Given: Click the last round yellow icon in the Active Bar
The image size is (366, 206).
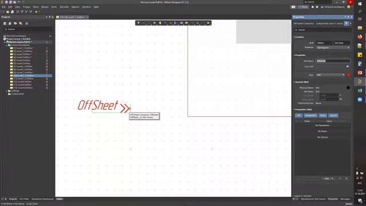Looking at the screenshot, I should click(208, 23).
